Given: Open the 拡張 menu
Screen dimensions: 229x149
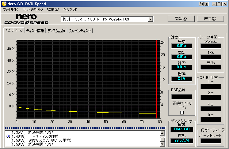Looking at the screenshot, I should [53, 9].
